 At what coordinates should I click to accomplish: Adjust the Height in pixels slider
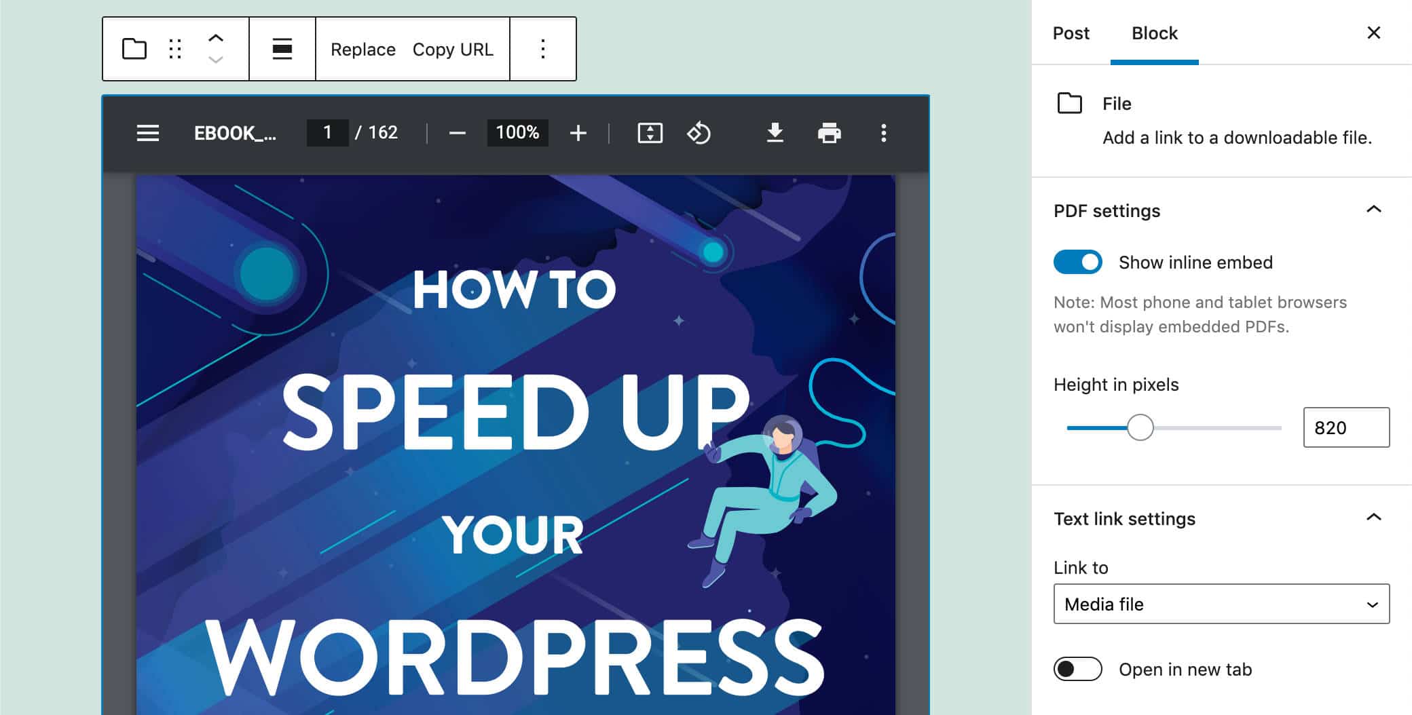(1140, 427)
